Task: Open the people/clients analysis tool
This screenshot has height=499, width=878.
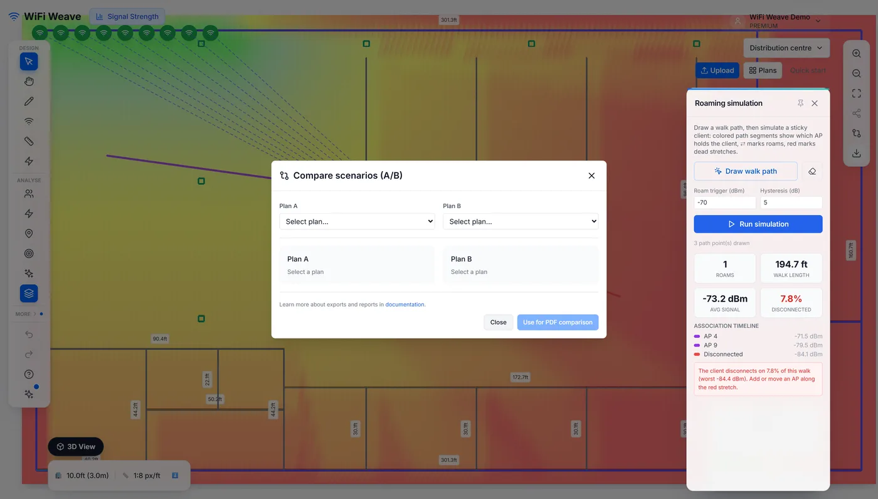Action: 29,194
